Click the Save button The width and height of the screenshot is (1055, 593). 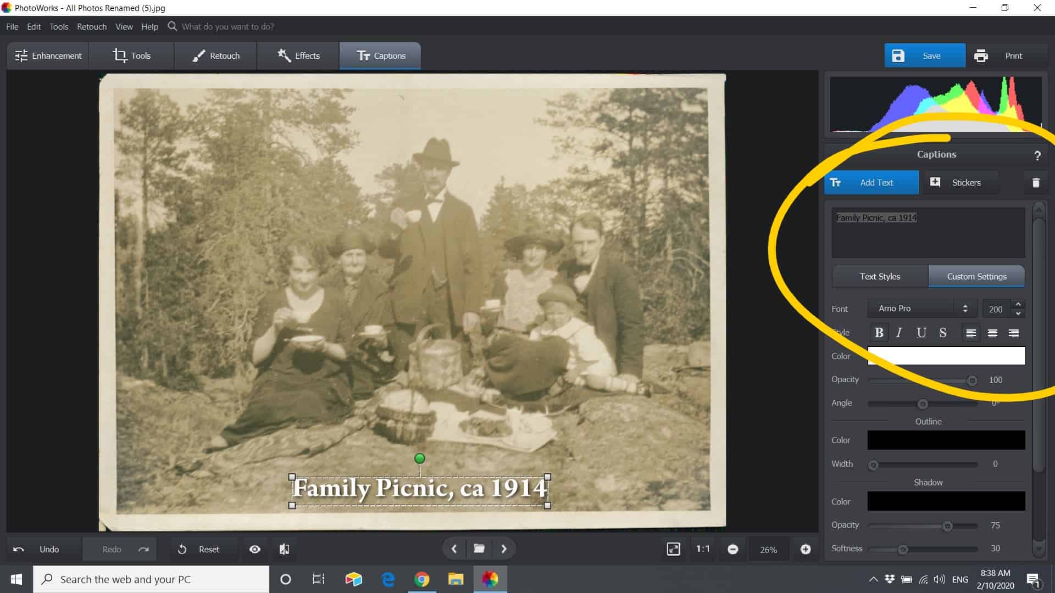tap(925, 55)
